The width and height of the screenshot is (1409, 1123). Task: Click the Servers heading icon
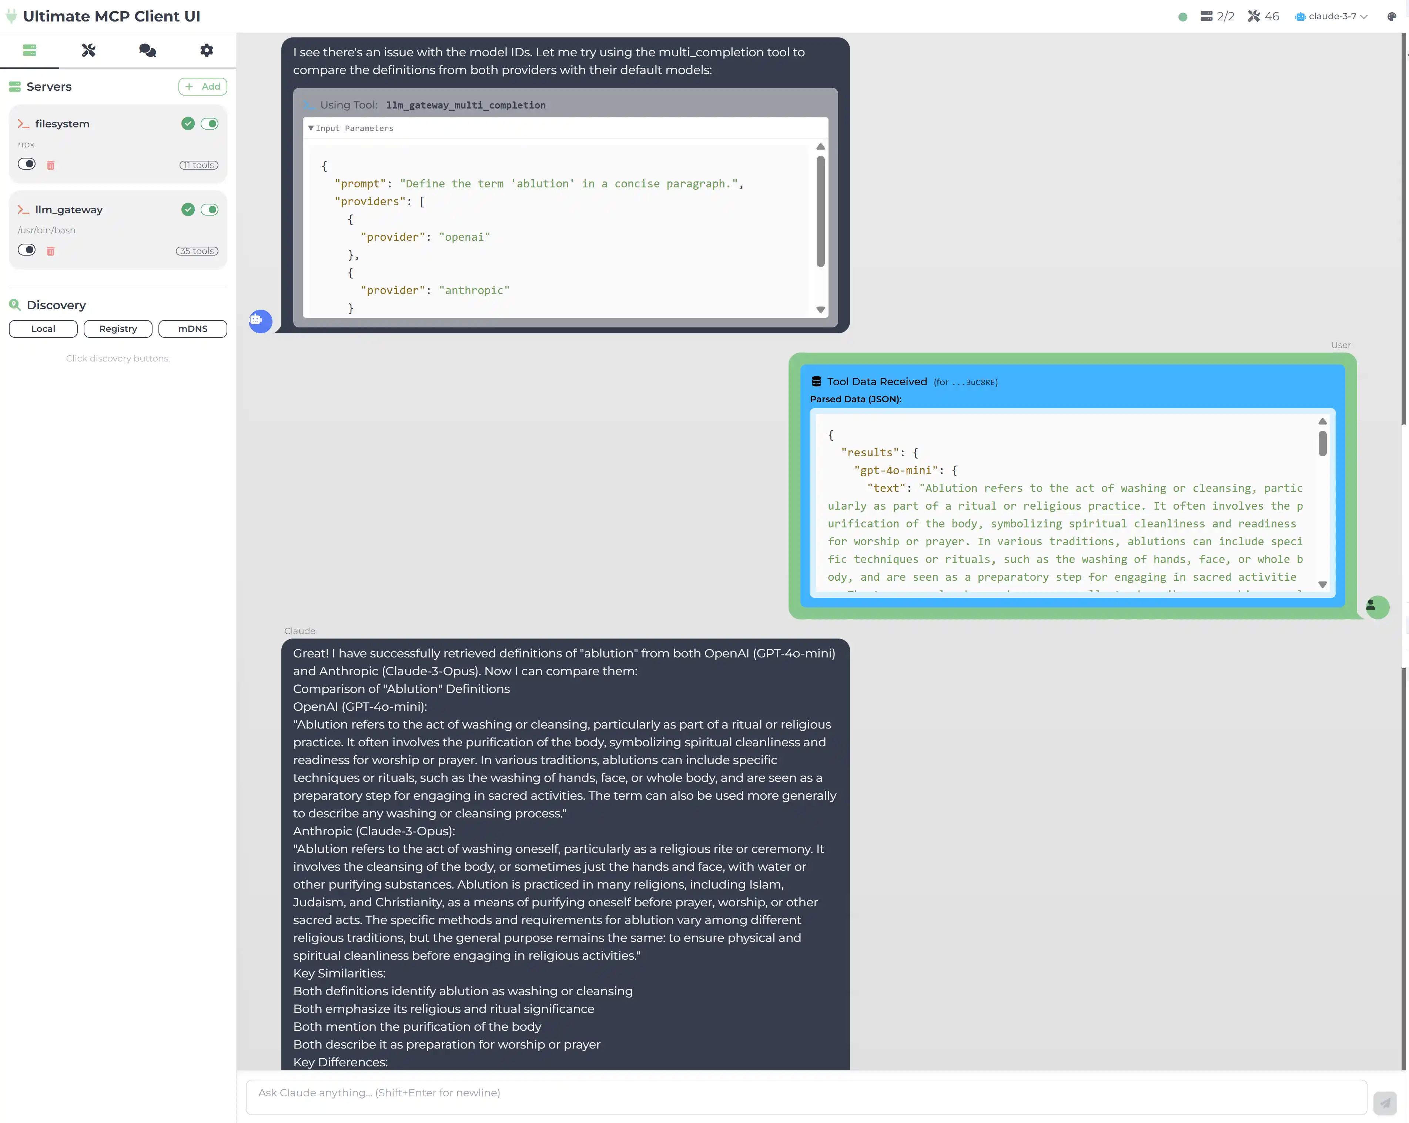tap(15, 86)
